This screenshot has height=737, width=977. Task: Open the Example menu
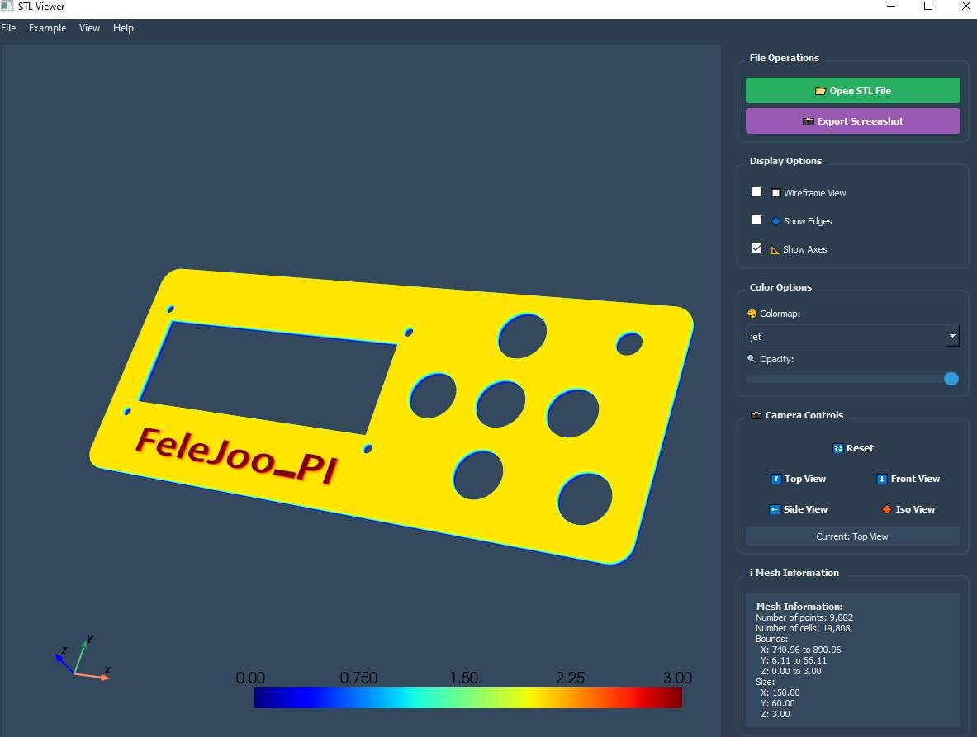47,28
